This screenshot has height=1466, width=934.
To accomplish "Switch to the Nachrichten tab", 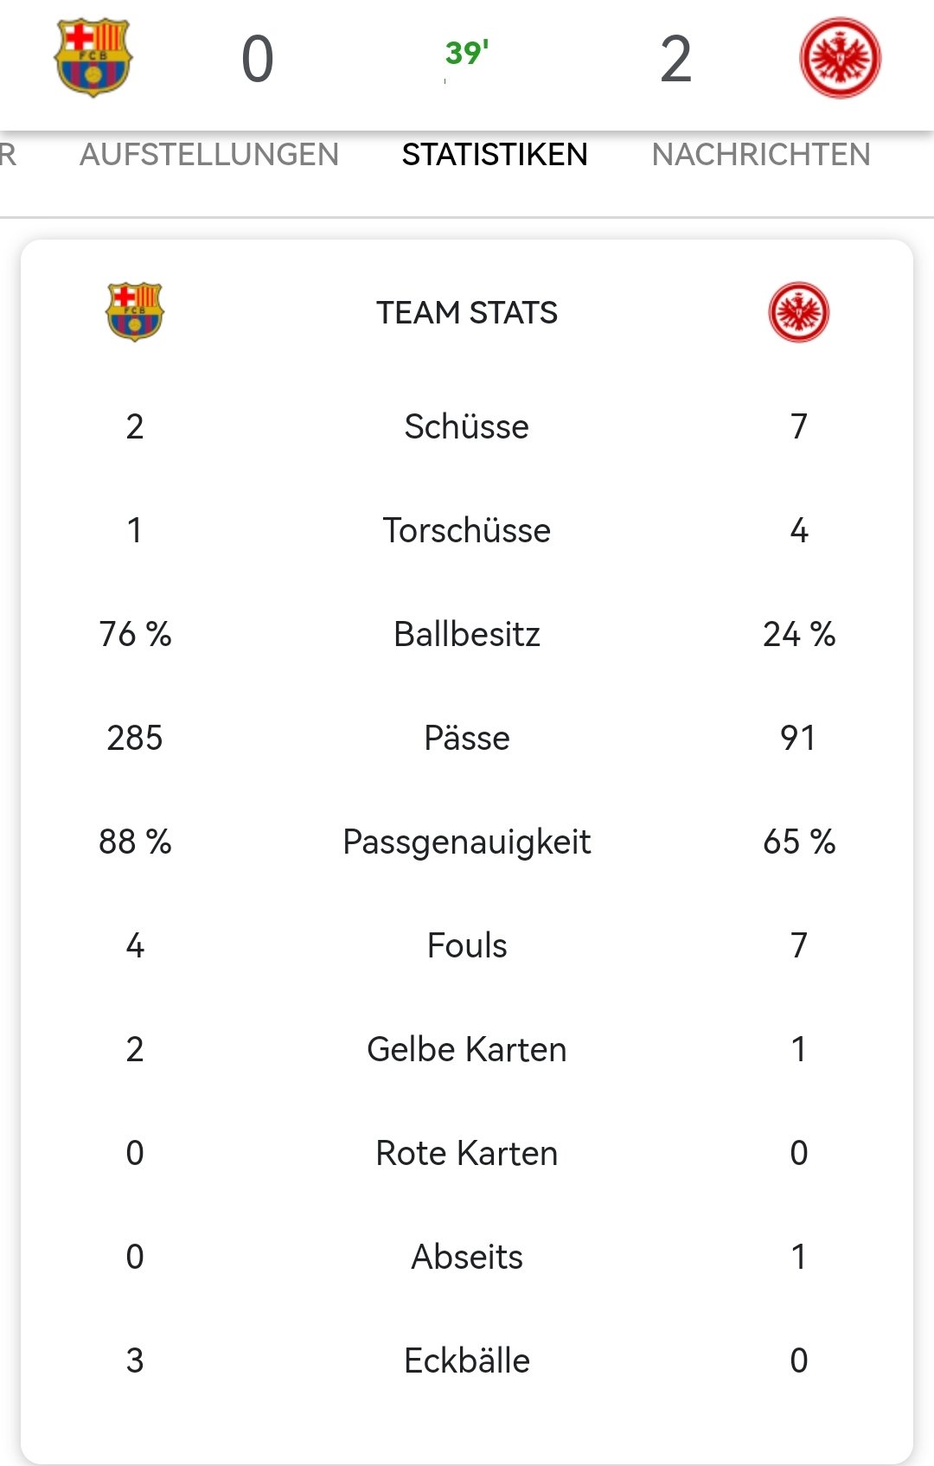I will tap(761, 155).
